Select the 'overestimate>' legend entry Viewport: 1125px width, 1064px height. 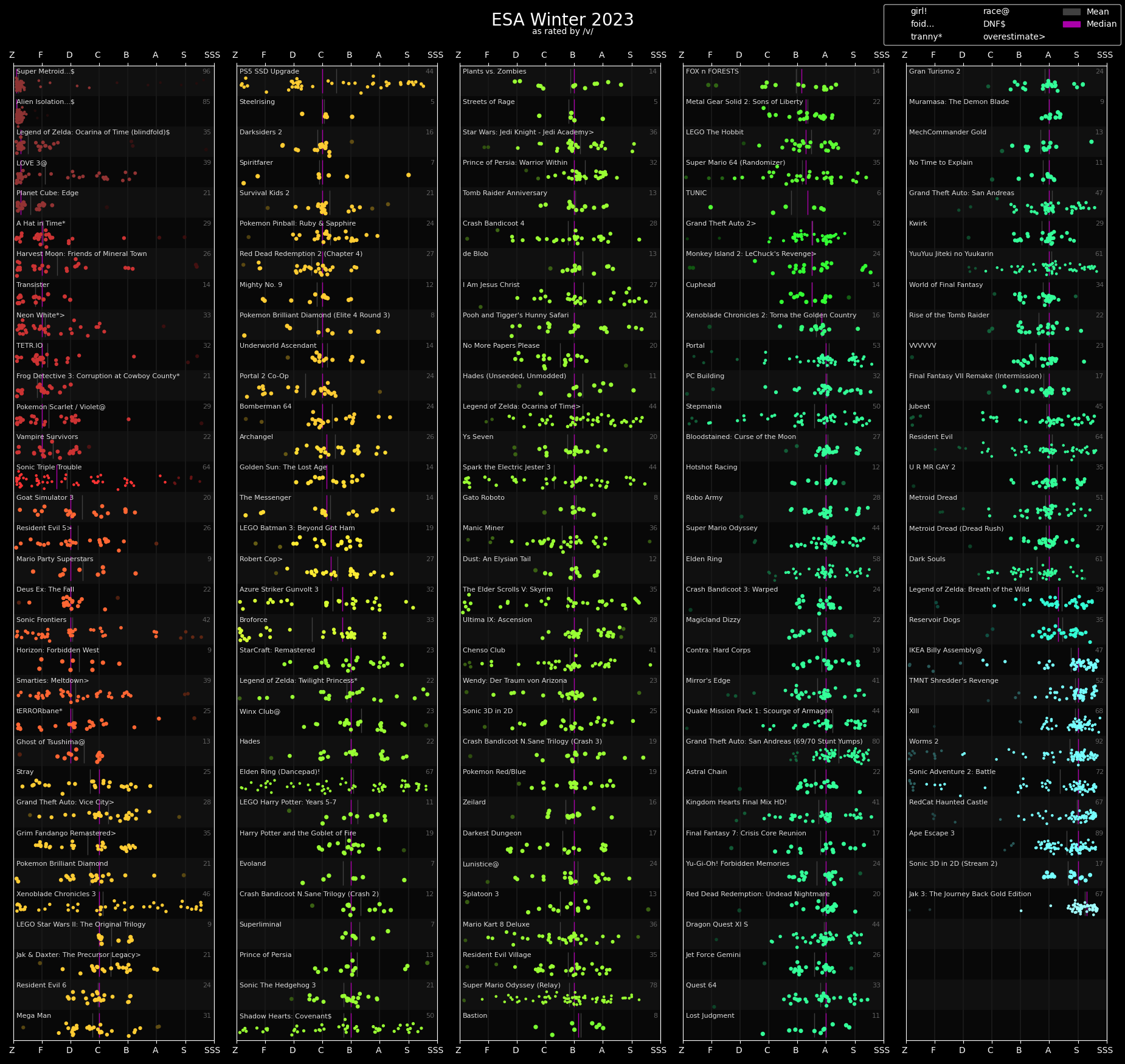coord(1014,36)
